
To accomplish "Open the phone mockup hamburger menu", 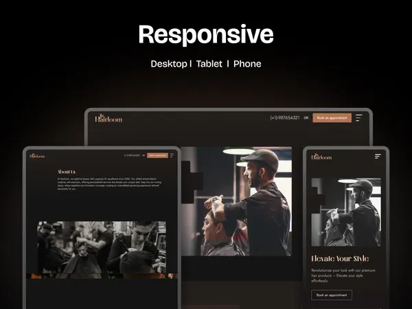I will tap(378, 157).
